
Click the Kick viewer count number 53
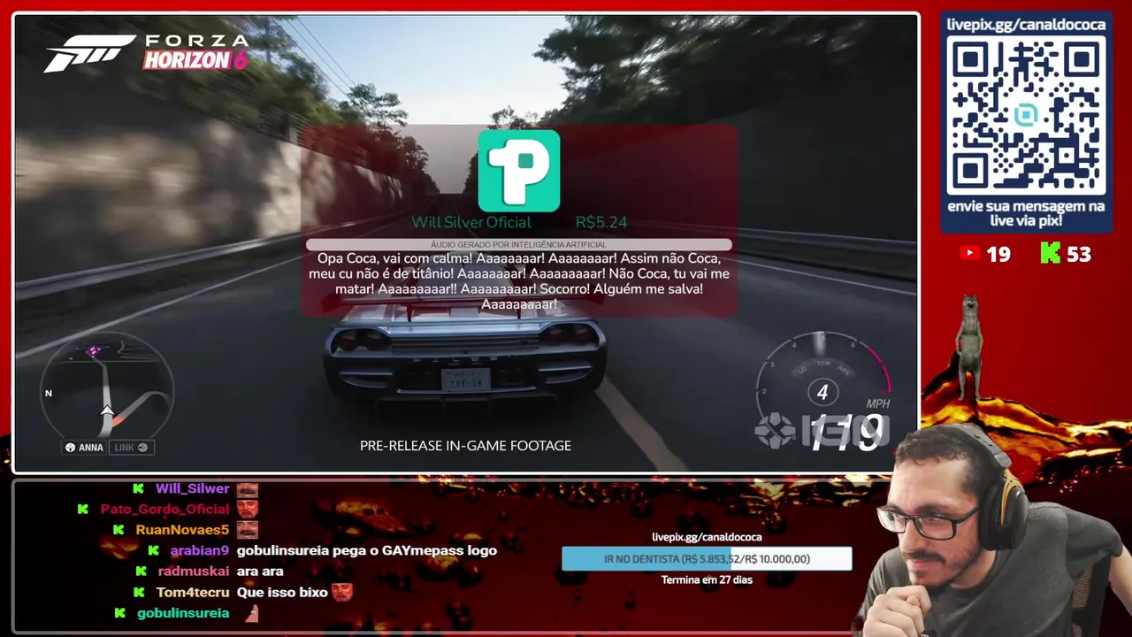tap(1079, 255)
